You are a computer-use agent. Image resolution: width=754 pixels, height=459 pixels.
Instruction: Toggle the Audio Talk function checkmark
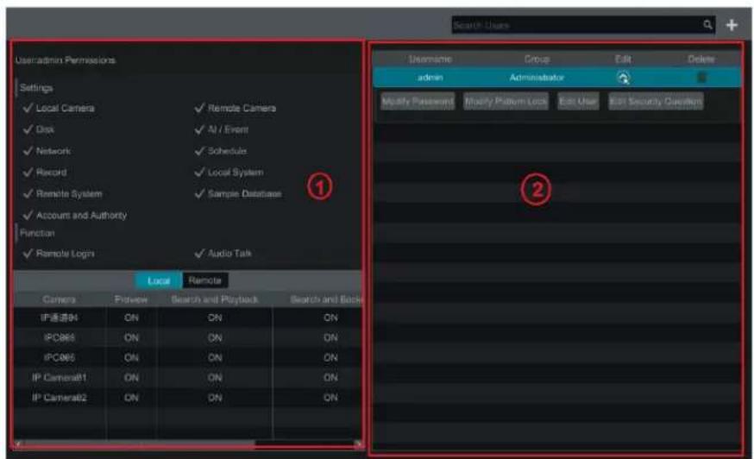[x=199, y=254]
